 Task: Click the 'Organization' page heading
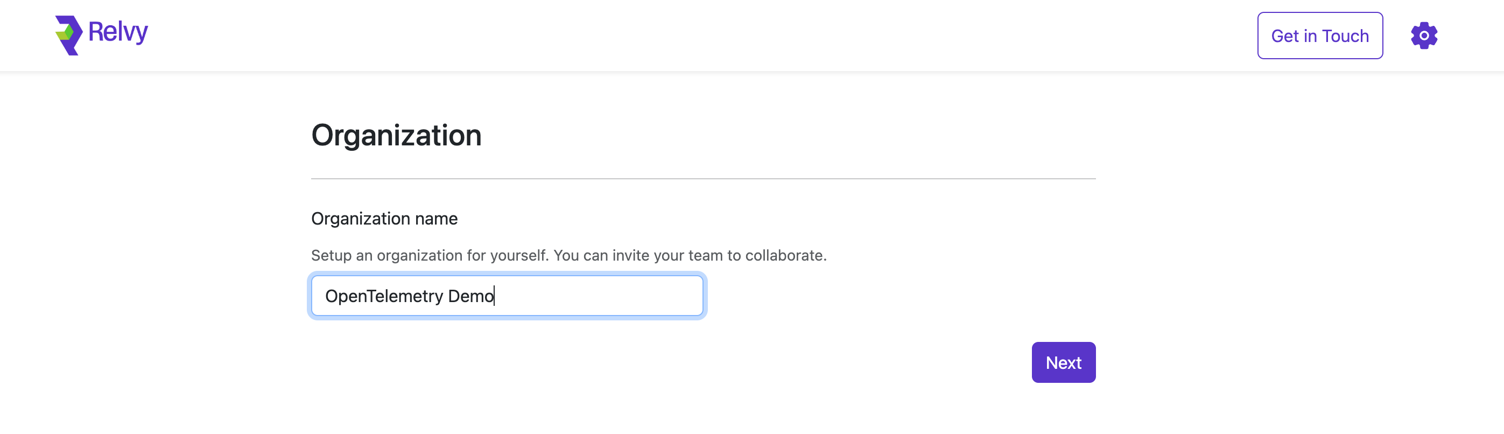coord(396,135)
